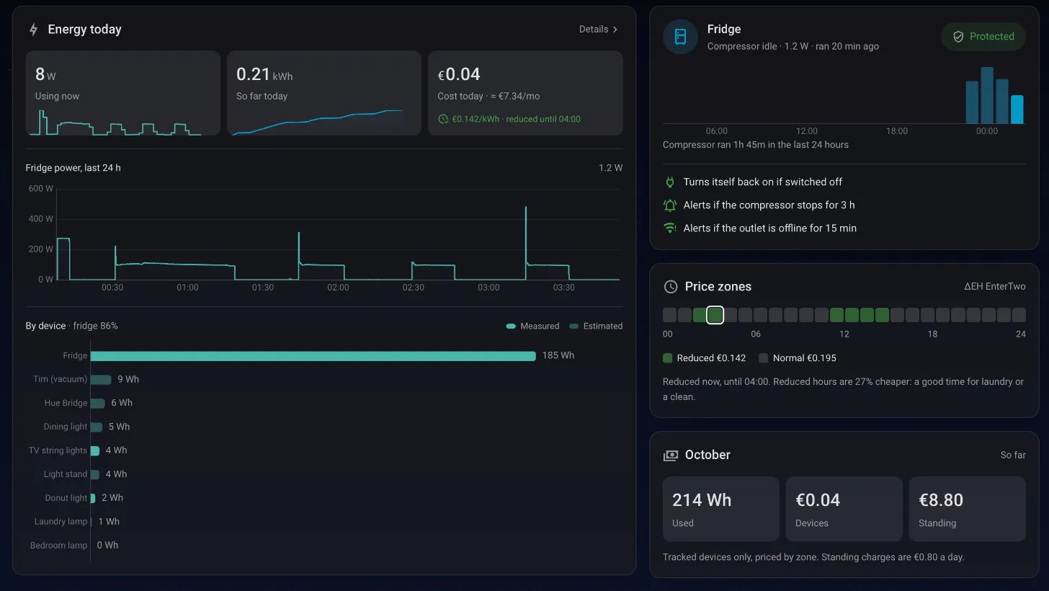Open Details for Energy today

point(599,30)
